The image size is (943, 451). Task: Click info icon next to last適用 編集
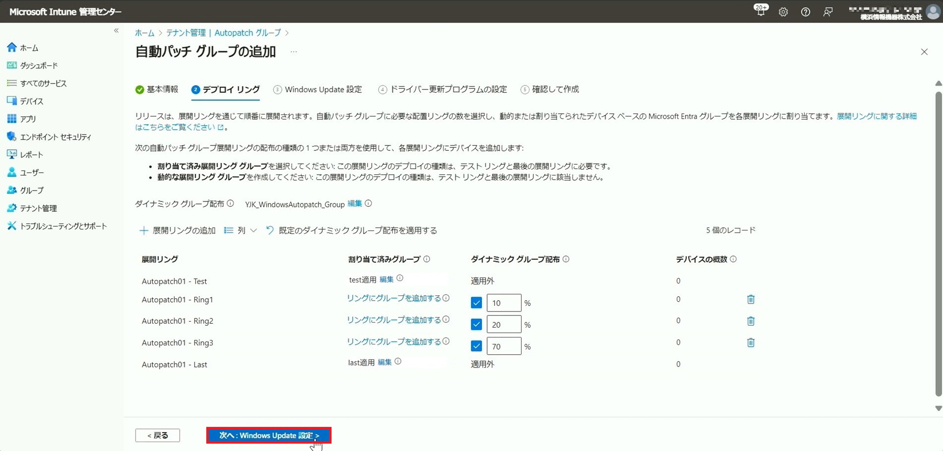[398, 361]
